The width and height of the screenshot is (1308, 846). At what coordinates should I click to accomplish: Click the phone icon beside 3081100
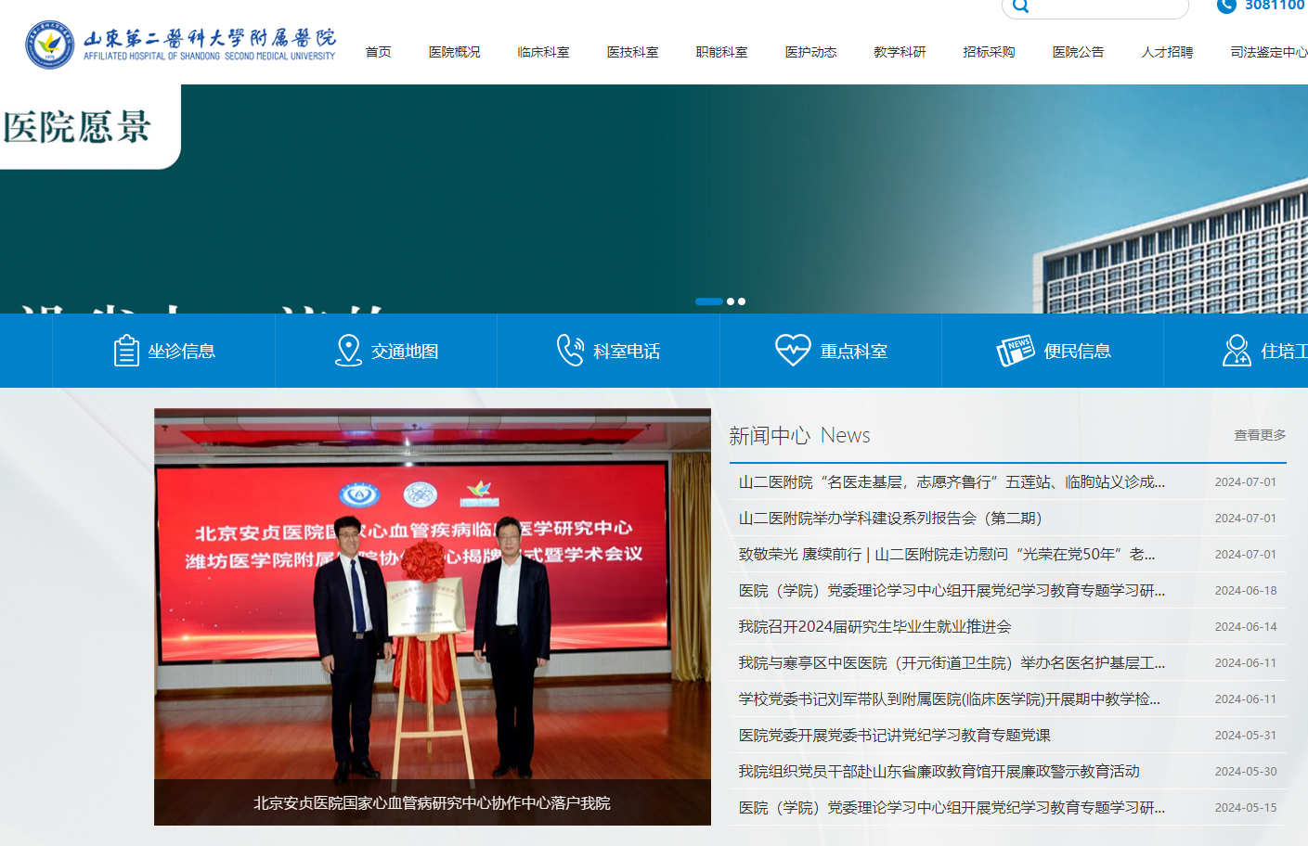[1226, 6]
